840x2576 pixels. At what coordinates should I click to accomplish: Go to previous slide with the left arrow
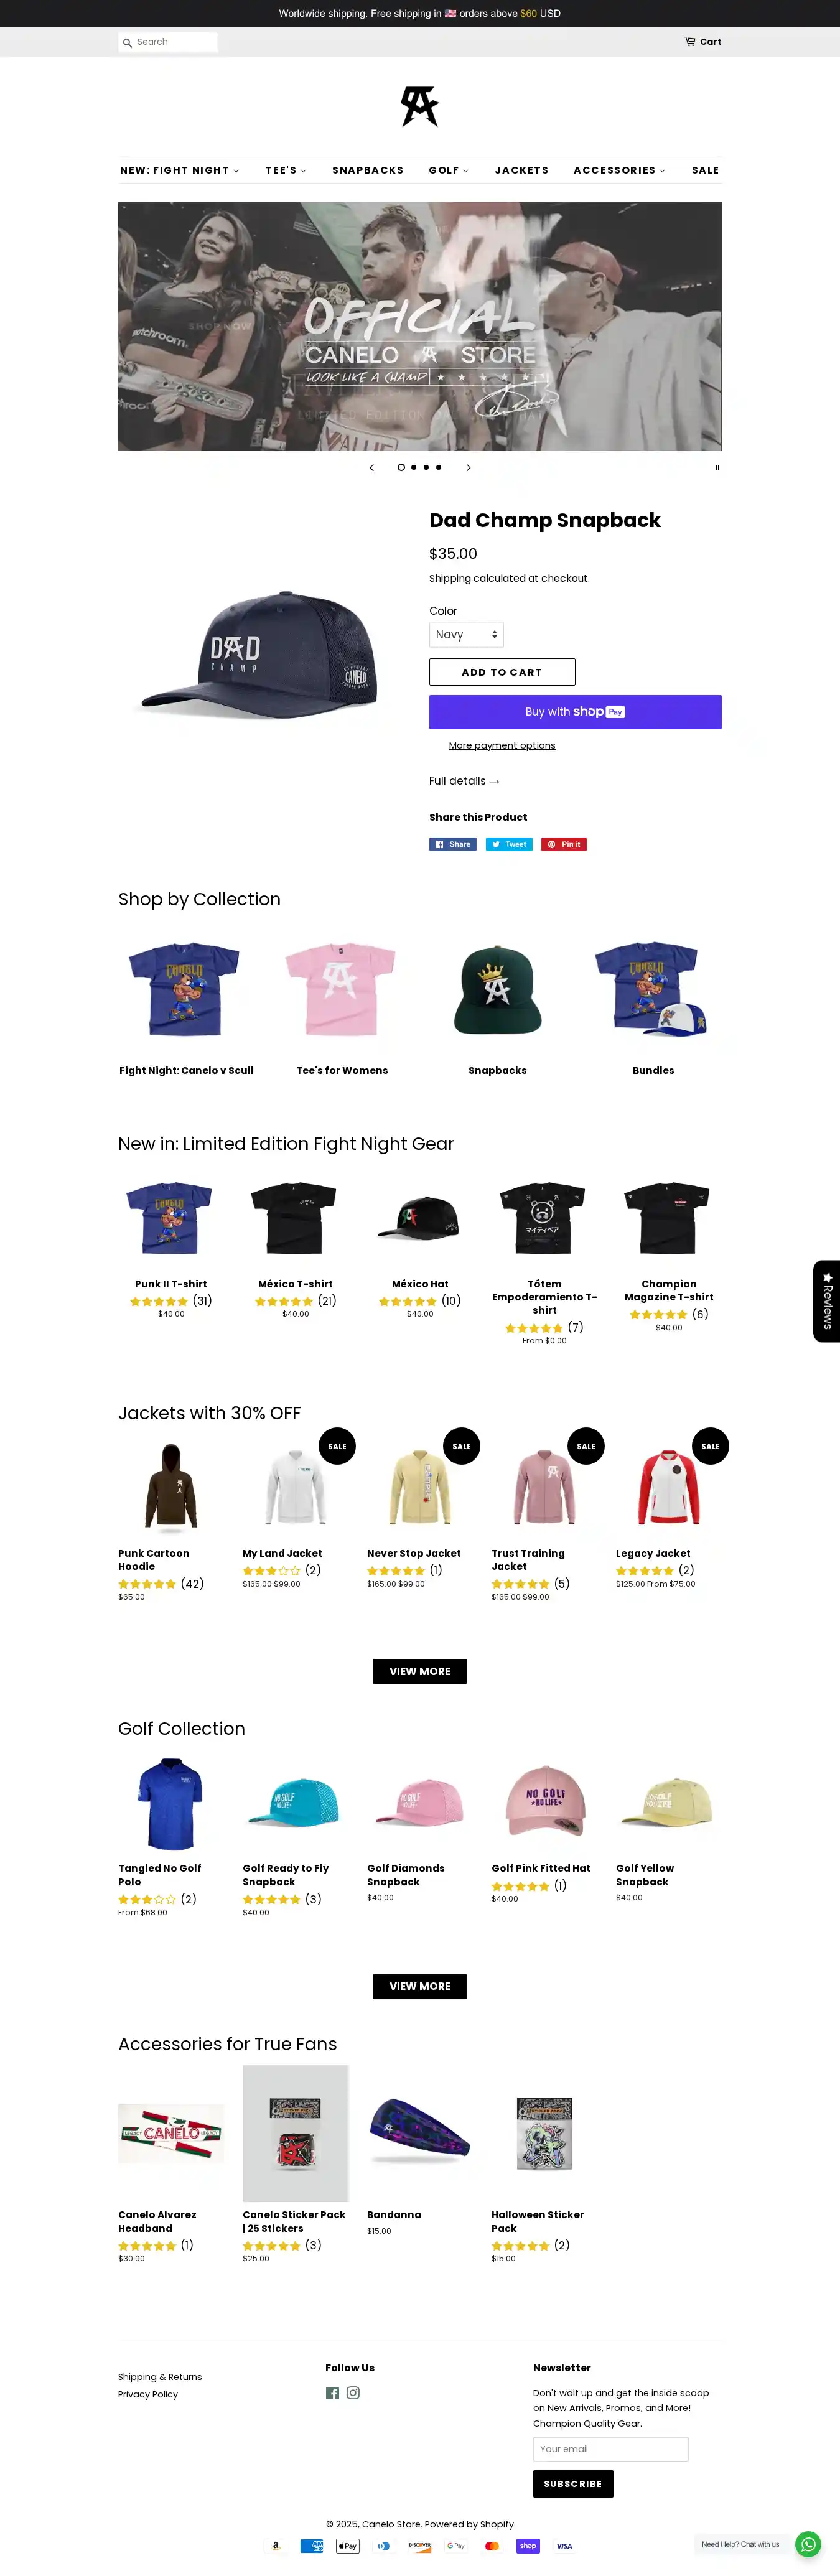click(372, 467)
